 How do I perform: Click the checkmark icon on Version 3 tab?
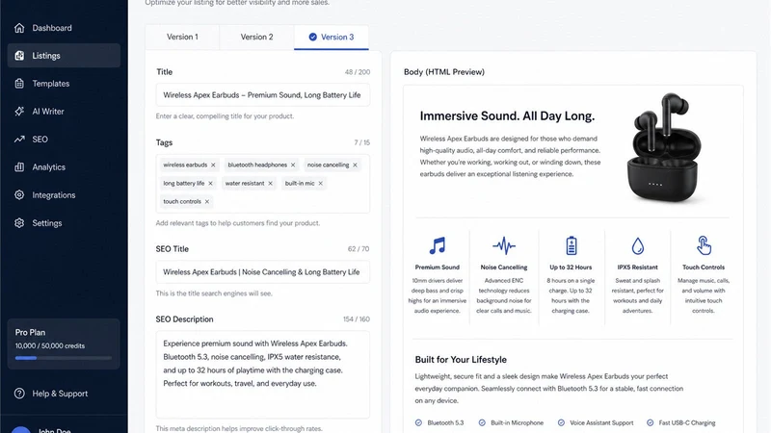point(312,37)
